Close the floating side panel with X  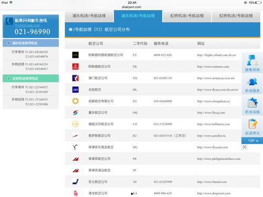(245, 147)
